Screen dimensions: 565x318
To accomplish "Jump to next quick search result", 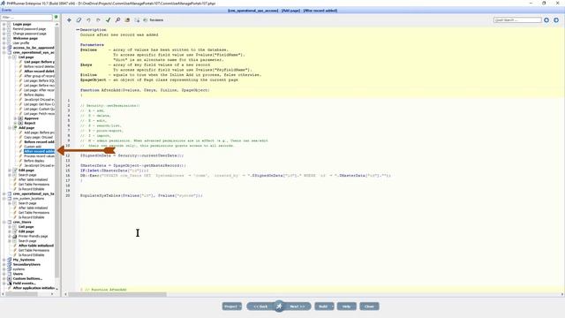I will click(x=556, y=20).
